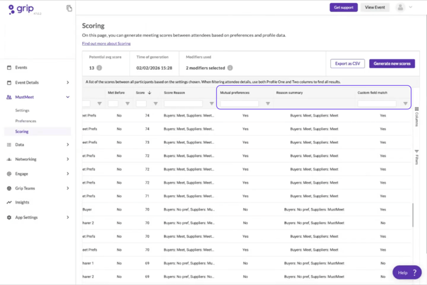The width and height of the screenshot is (427, 285).
Task: Click the copy icon beside the Grip logo
Action: 69,8
